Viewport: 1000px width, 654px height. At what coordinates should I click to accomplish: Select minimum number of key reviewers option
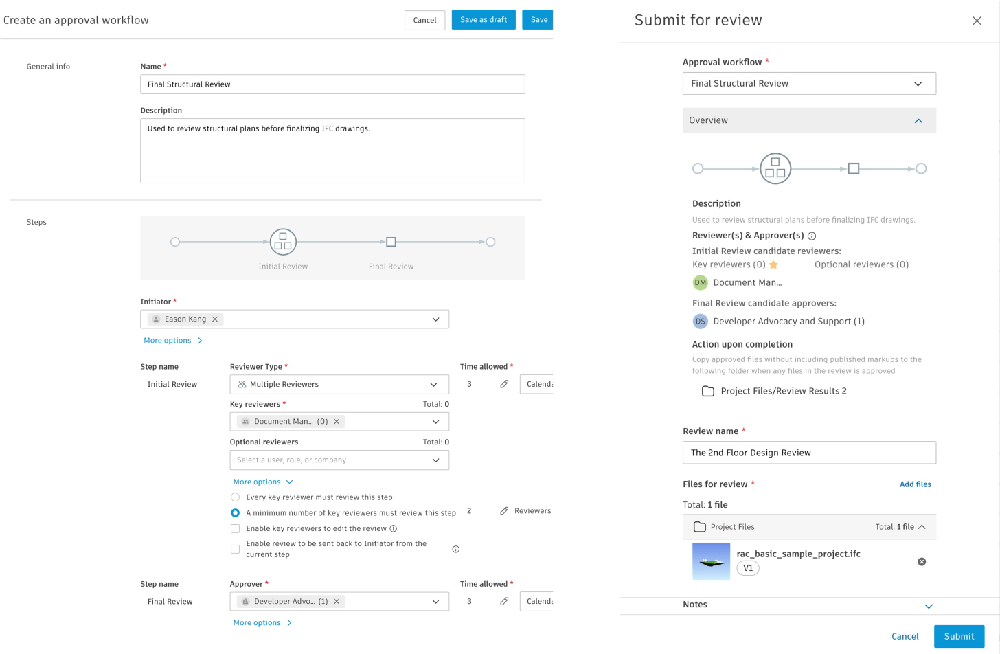point(235,513)
